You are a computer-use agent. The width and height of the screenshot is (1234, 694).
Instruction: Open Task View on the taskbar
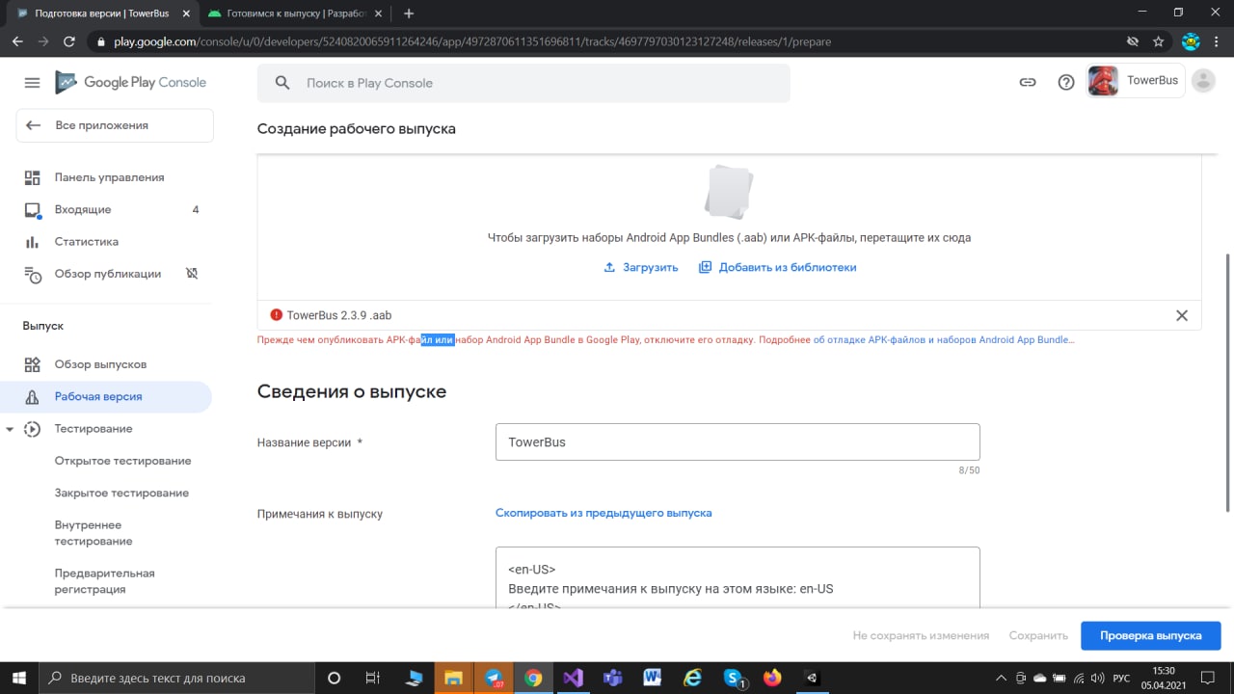(373, 678)
